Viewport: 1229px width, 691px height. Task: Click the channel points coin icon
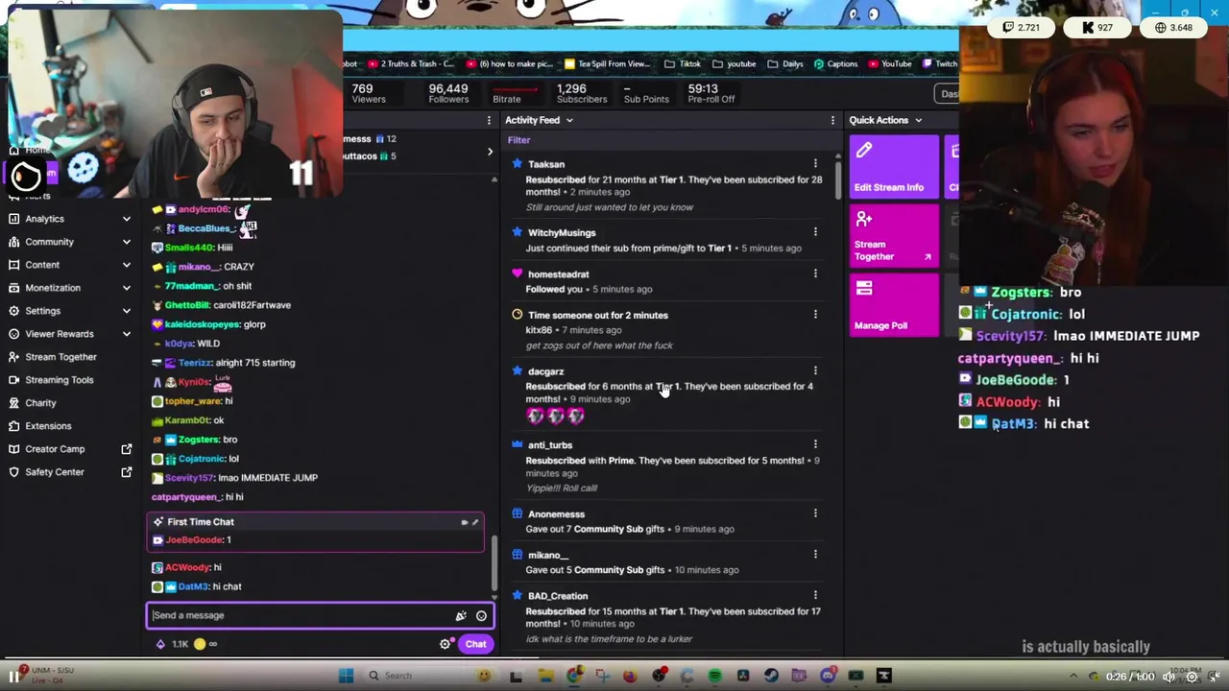[x=200, y=644]
